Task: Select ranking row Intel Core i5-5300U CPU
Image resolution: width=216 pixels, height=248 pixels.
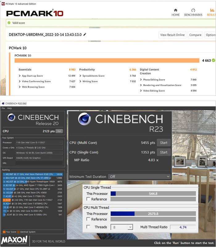Action: [x=33, y=215]
